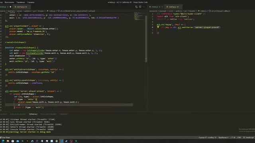Expand the 'houses' breadcrumb in left editor
Screen dimensions: 255x143
pos(41,11)
